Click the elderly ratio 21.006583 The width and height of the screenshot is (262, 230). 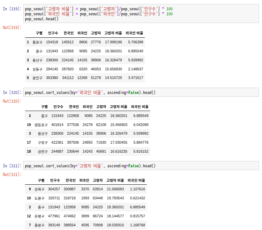click(115, 189)
